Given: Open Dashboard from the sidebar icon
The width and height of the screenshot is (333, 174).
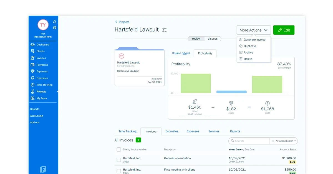Looking at the screenshot, I should (33, 44).
